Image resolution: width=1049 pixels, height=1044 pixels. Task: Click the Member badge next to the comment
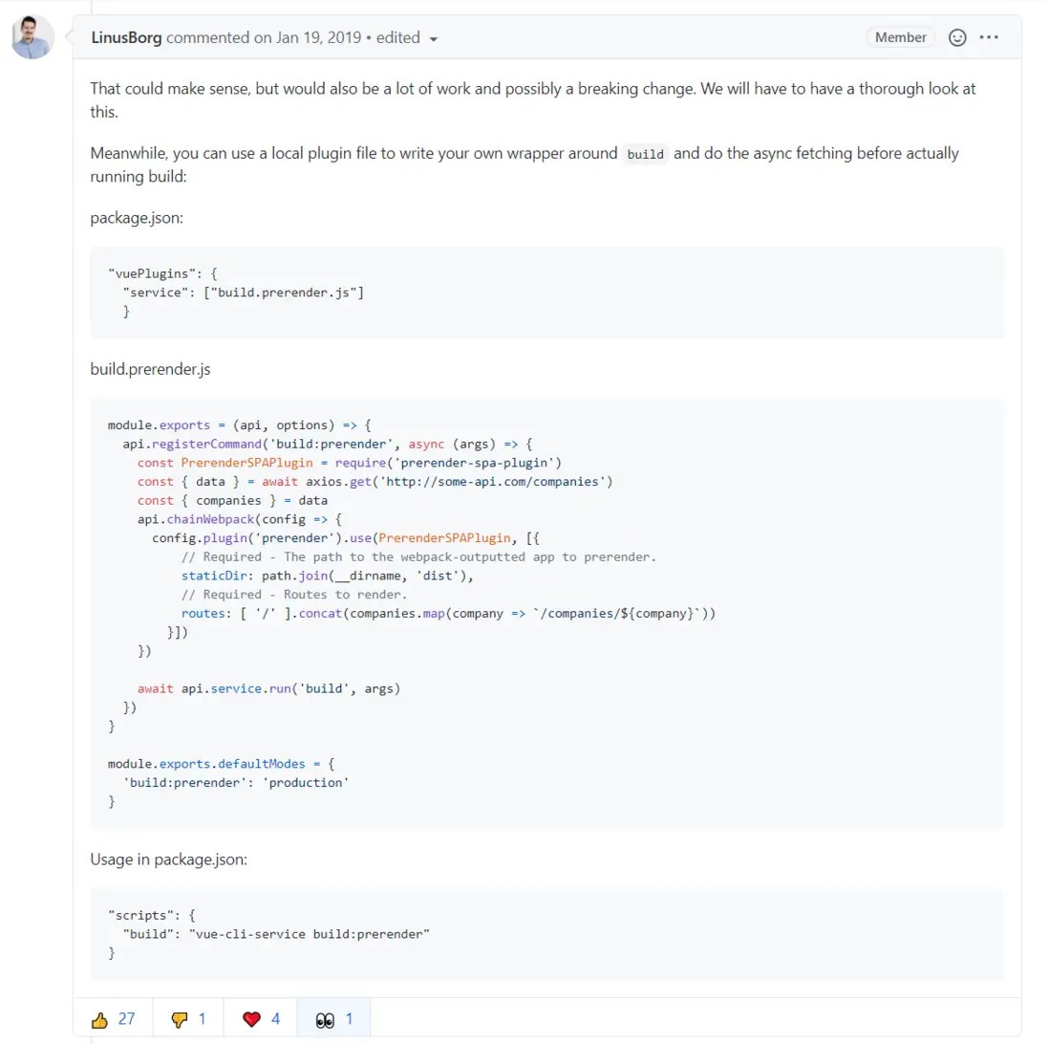tap(899, 37)
